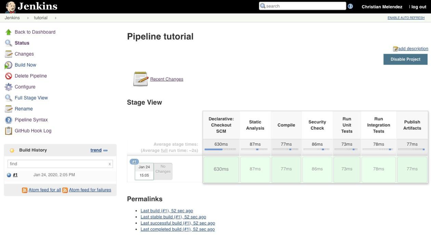Image resolution: width=431 pixels, height=235 pixels.
Task: Click the find field in Build History
Action: (60, 164)
